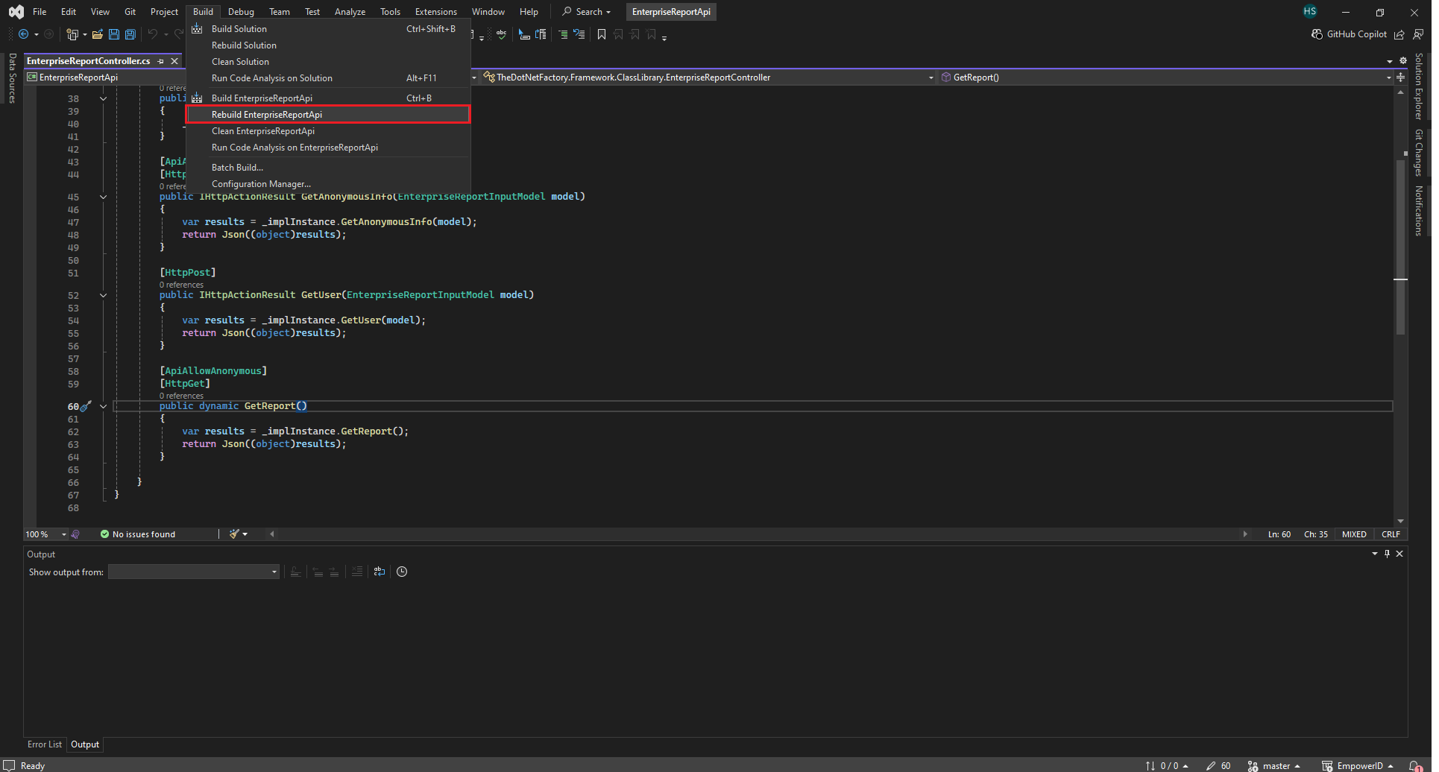The width and height of the screenshot is (1439, 772).
Task: Click the Navigate Backward arrow icon
Action: coord(24,34)
